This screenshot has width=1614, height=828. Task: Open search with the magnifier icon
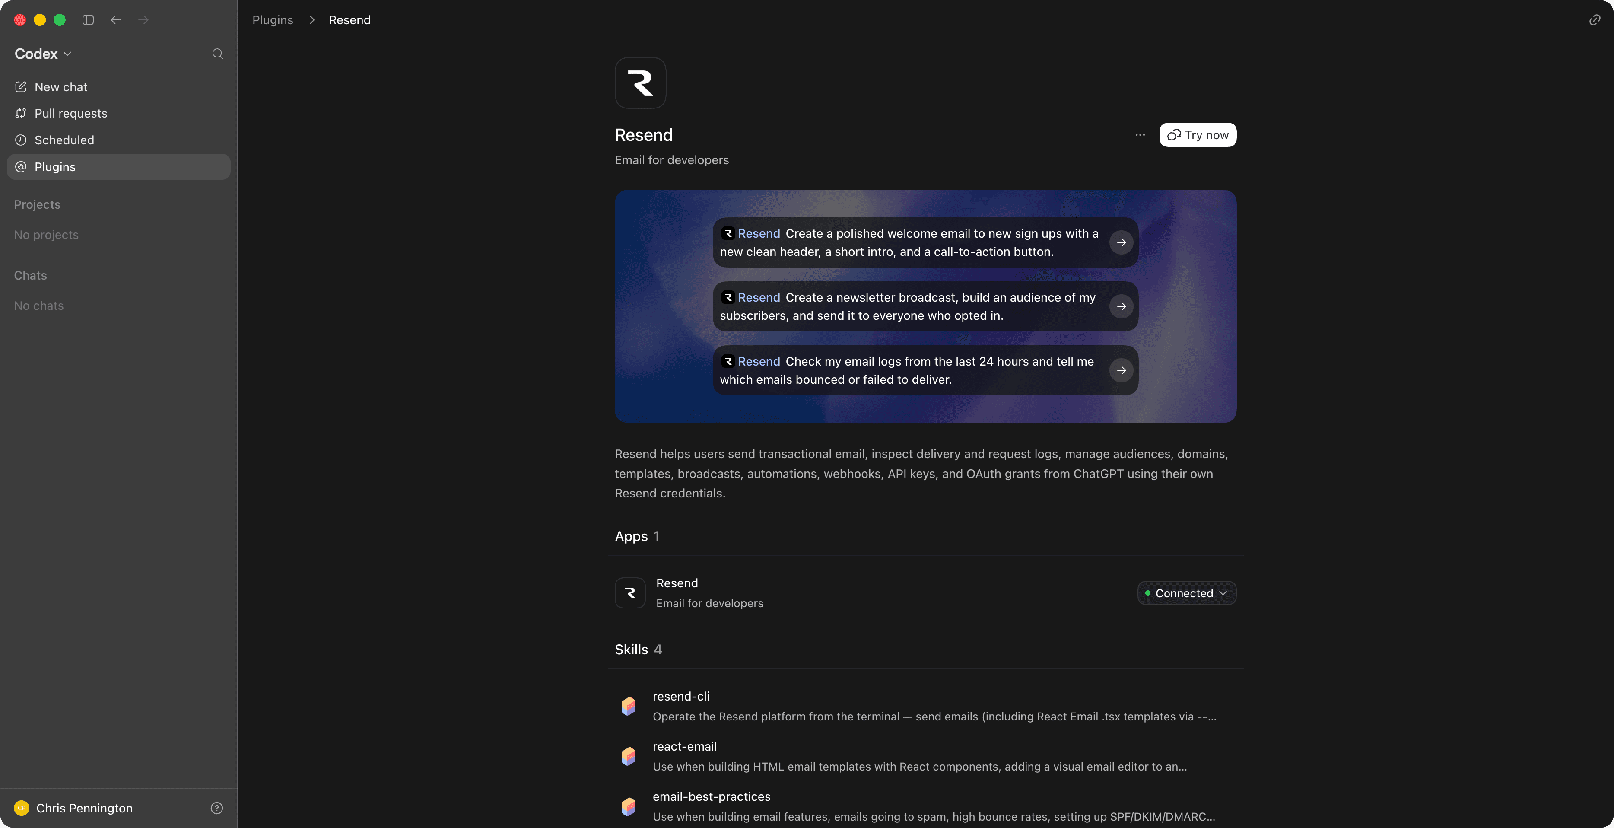tap(217, 54)
